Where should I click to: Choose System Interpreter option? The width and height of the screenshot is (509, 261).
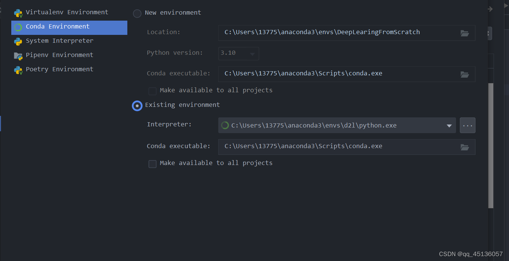(69, 41)
